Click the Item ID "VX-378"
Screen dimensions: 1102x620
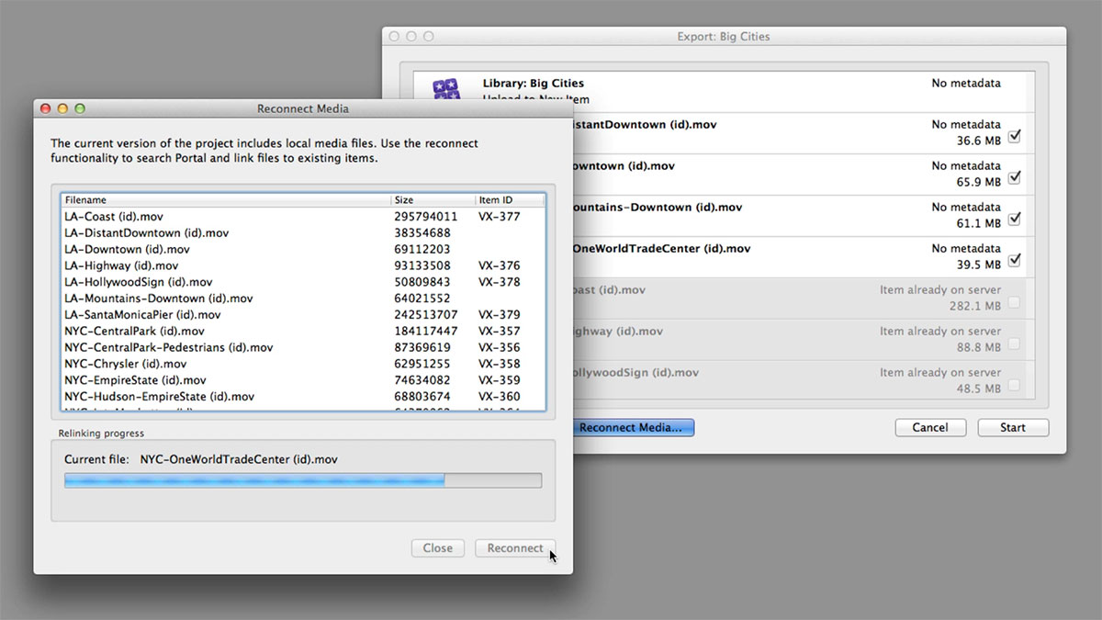(x=499, y=282)
